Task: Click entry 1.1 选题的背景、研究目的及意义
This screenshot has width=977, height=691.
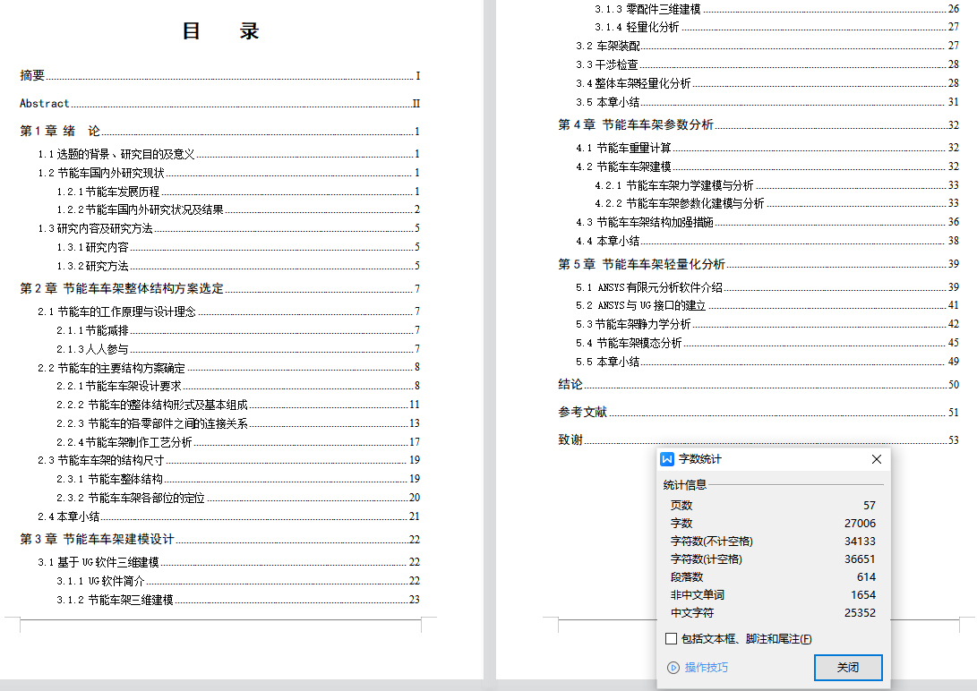Action: (x=228, y=154)
